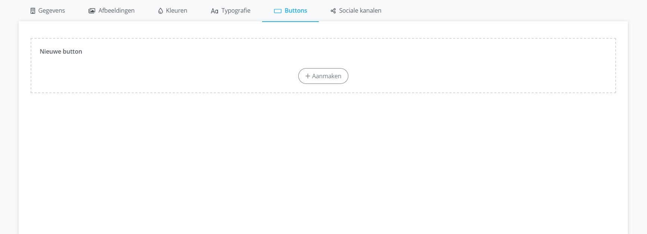Click the plus icon in the Aanmaken button
The image size is (647, 234).
pyautogui.click(x=308, y=76)
